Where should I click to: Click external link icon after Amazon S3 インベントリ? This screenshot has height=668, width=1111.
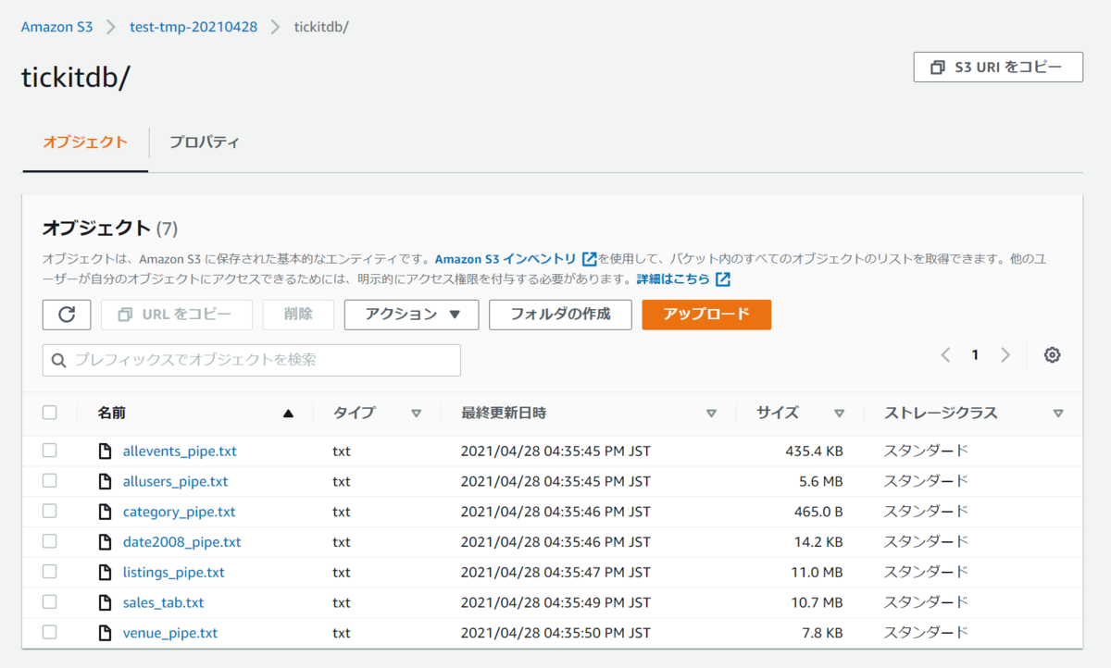point(589,259)
